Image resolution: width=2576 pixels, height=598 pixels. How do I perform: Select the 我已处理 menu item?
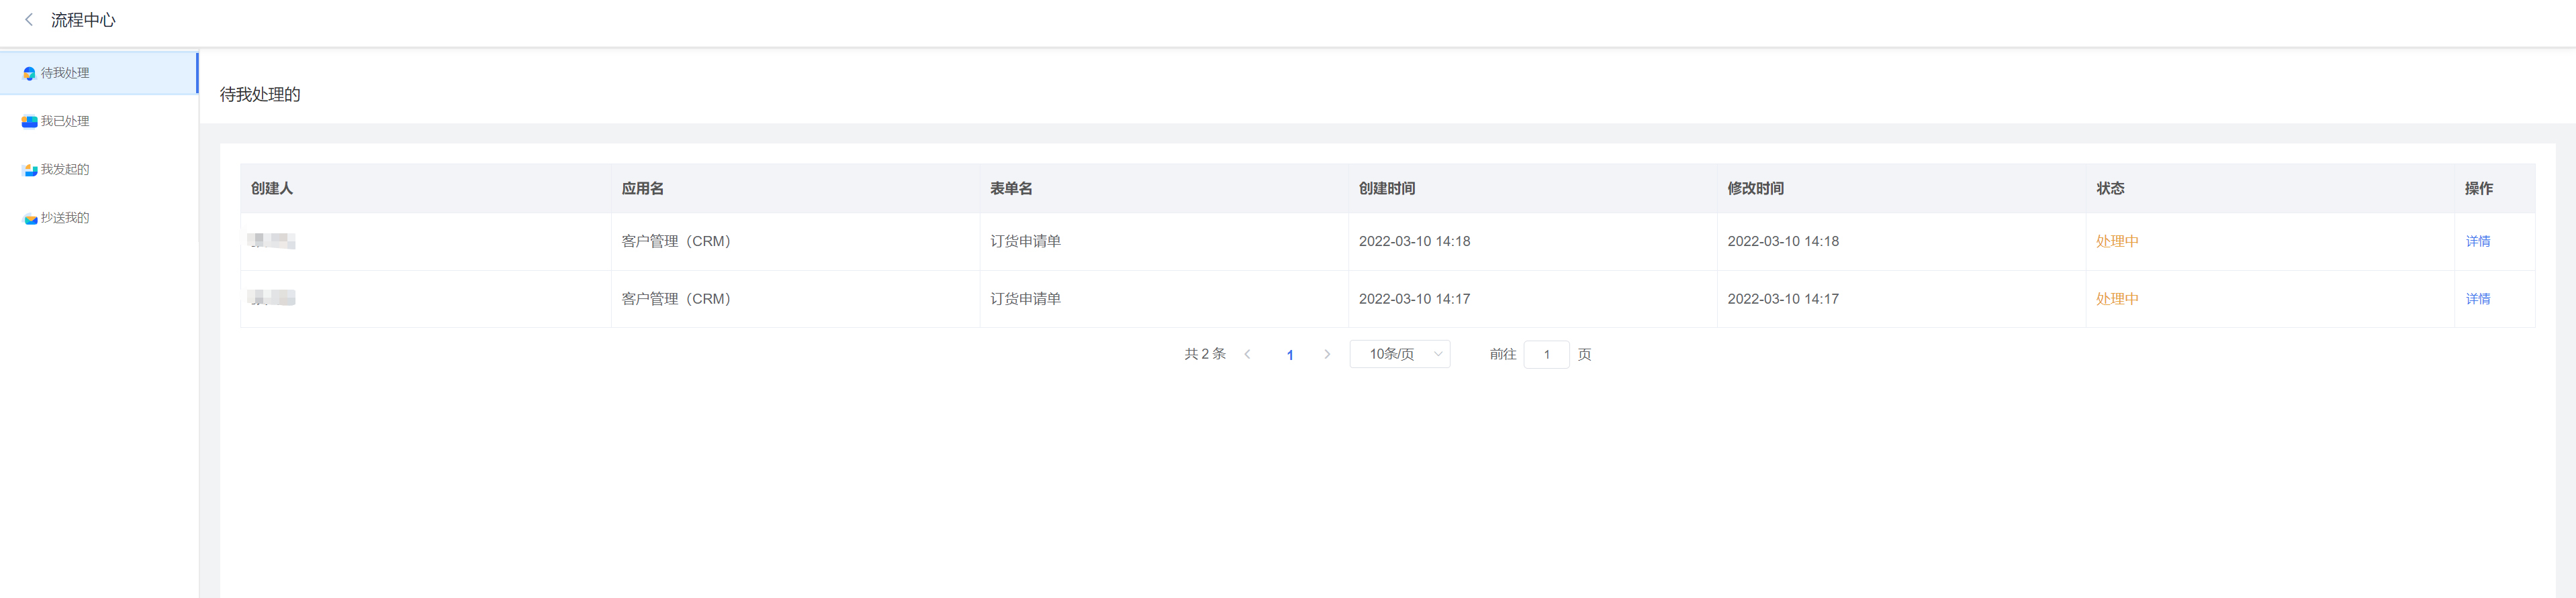click(99, 122)
